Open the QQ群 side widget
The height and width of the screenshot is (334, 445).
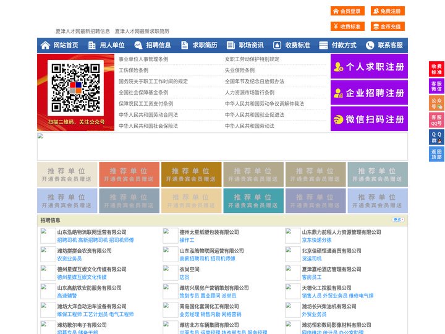coord(436,137)
